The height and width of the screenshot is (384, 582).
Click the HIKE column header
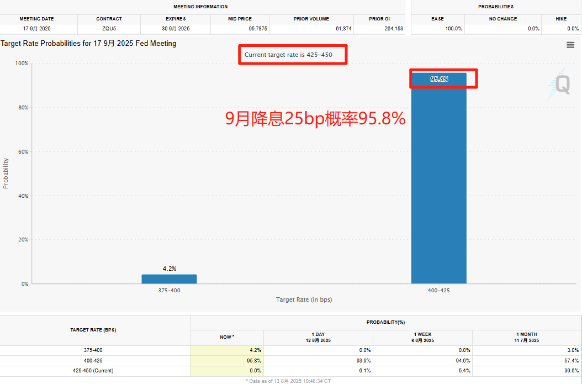(x=561, y=19)
